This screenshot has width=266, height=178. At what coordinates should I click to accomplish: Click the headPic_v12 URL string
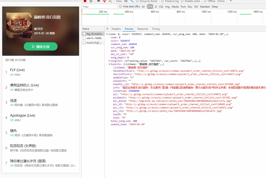185,84
